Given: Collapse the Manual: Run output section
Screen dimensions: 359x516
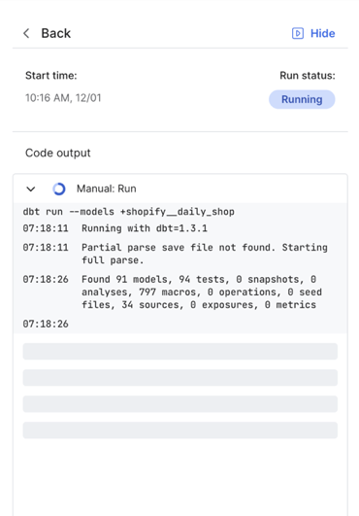Looking at the screenshot, I should click(31, 189).
